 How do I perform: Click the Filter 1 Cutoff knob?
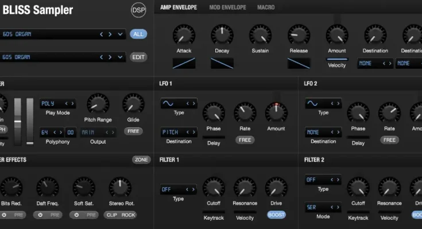point(213,187)
